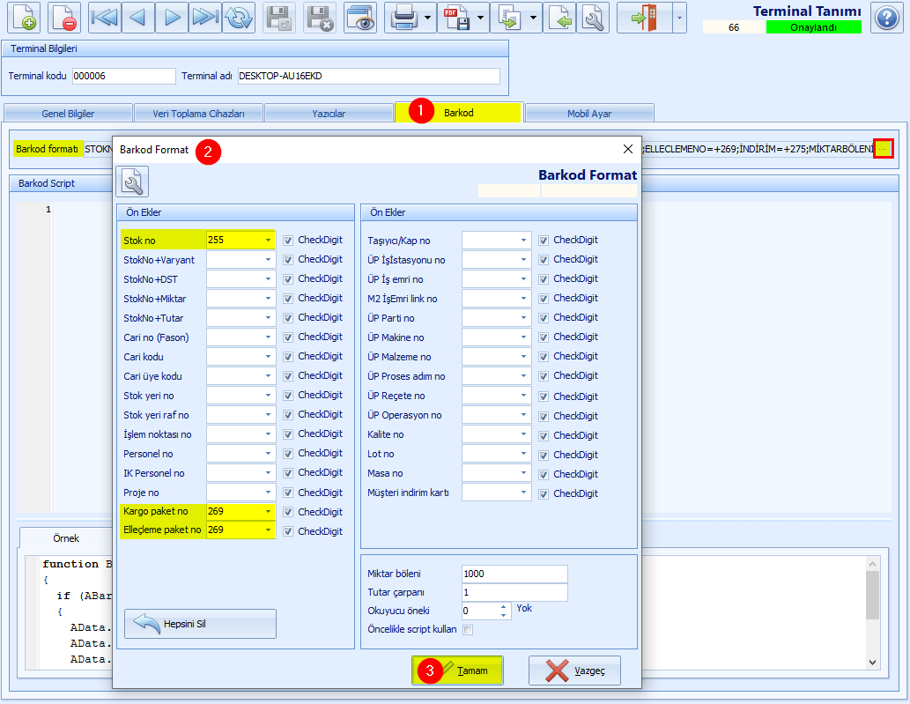Image resolution: width=910 pixels, height=704 pixels.
Task: Go to the previous record arrow
Action: coord(138,18)
